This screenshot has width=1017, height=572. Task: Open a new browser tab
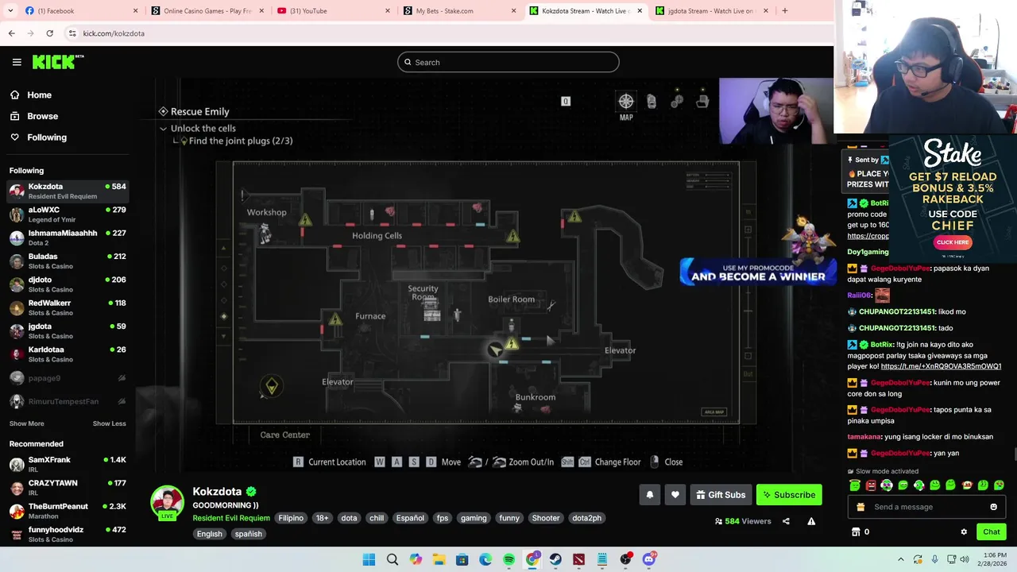784,11
